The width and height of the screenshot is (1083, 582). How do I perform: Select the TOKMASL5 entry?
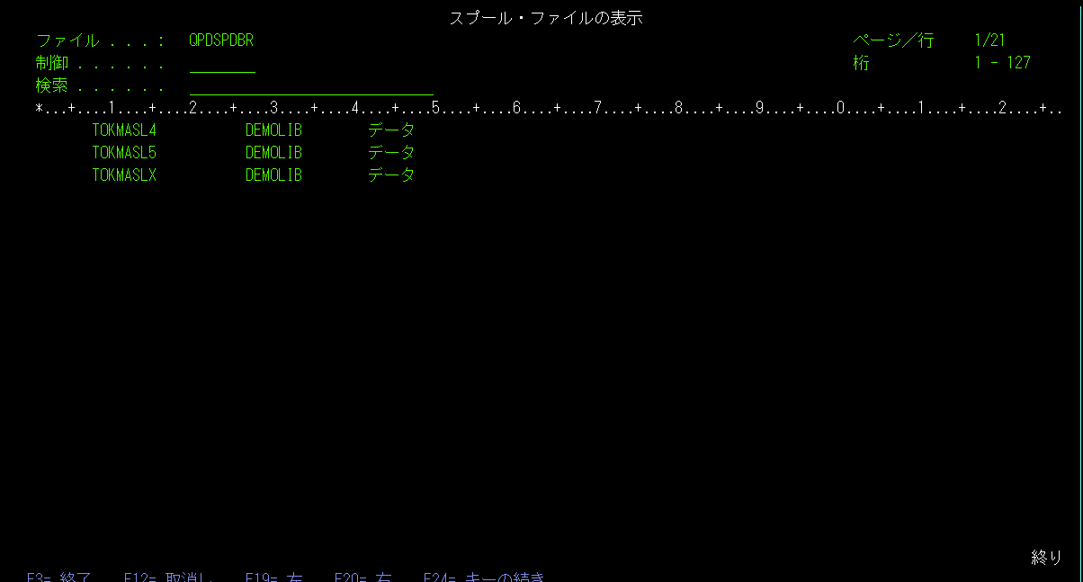(124, 153)
